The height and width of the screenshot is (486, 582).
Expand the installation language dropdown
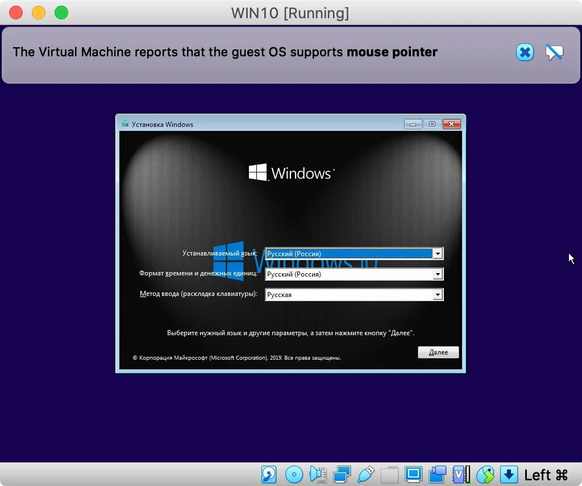coord(438,254)
